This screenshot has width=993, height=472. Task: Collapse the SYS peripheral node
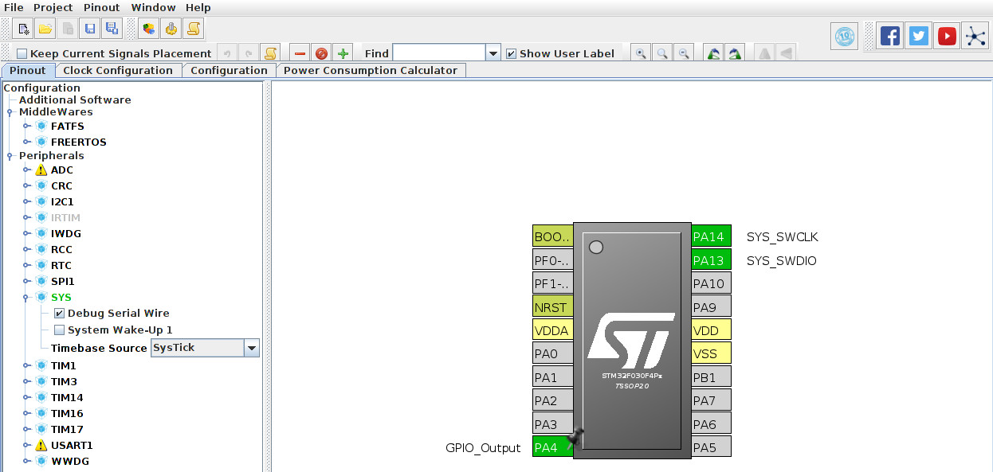tap(26, 298)
